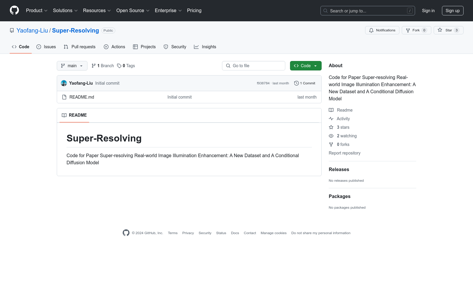Viewport: 473px width, 296px height.
Task: Click the GitHub logo in the footer
Action: 126,233
